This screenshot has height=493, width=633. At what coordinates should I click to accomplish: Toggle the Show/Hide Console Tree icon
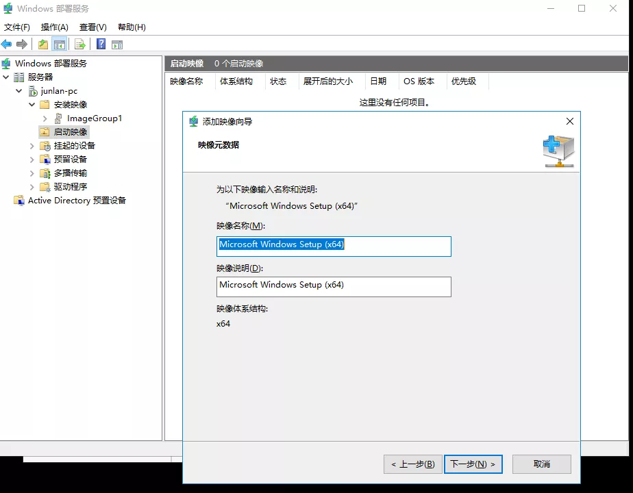[60, 45]
